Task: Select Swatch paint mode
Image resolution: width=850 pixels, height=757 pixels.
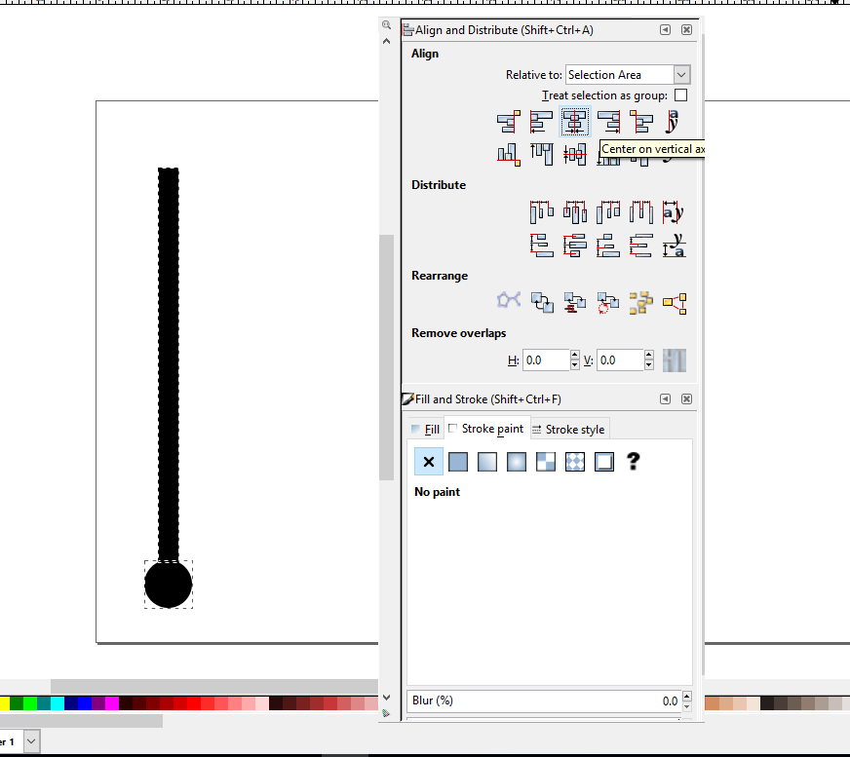Action: (x=604, y=462)
